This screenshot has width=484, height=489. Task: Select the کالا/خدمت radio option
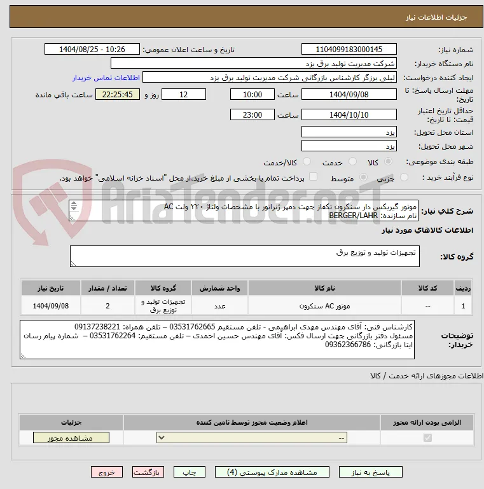[307, 162]
